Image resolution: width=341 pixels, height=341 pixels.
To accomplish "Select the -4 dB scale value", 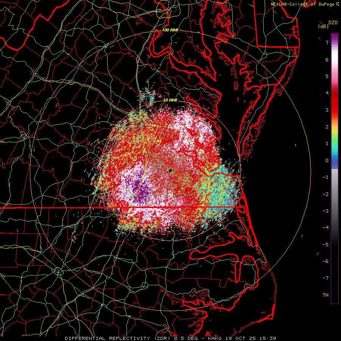I will 325,228.
